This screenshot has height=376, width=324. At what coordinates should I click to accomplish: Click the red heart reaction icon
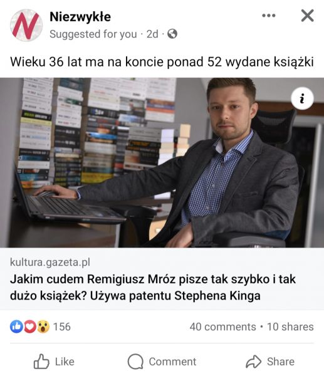[29, 326]
